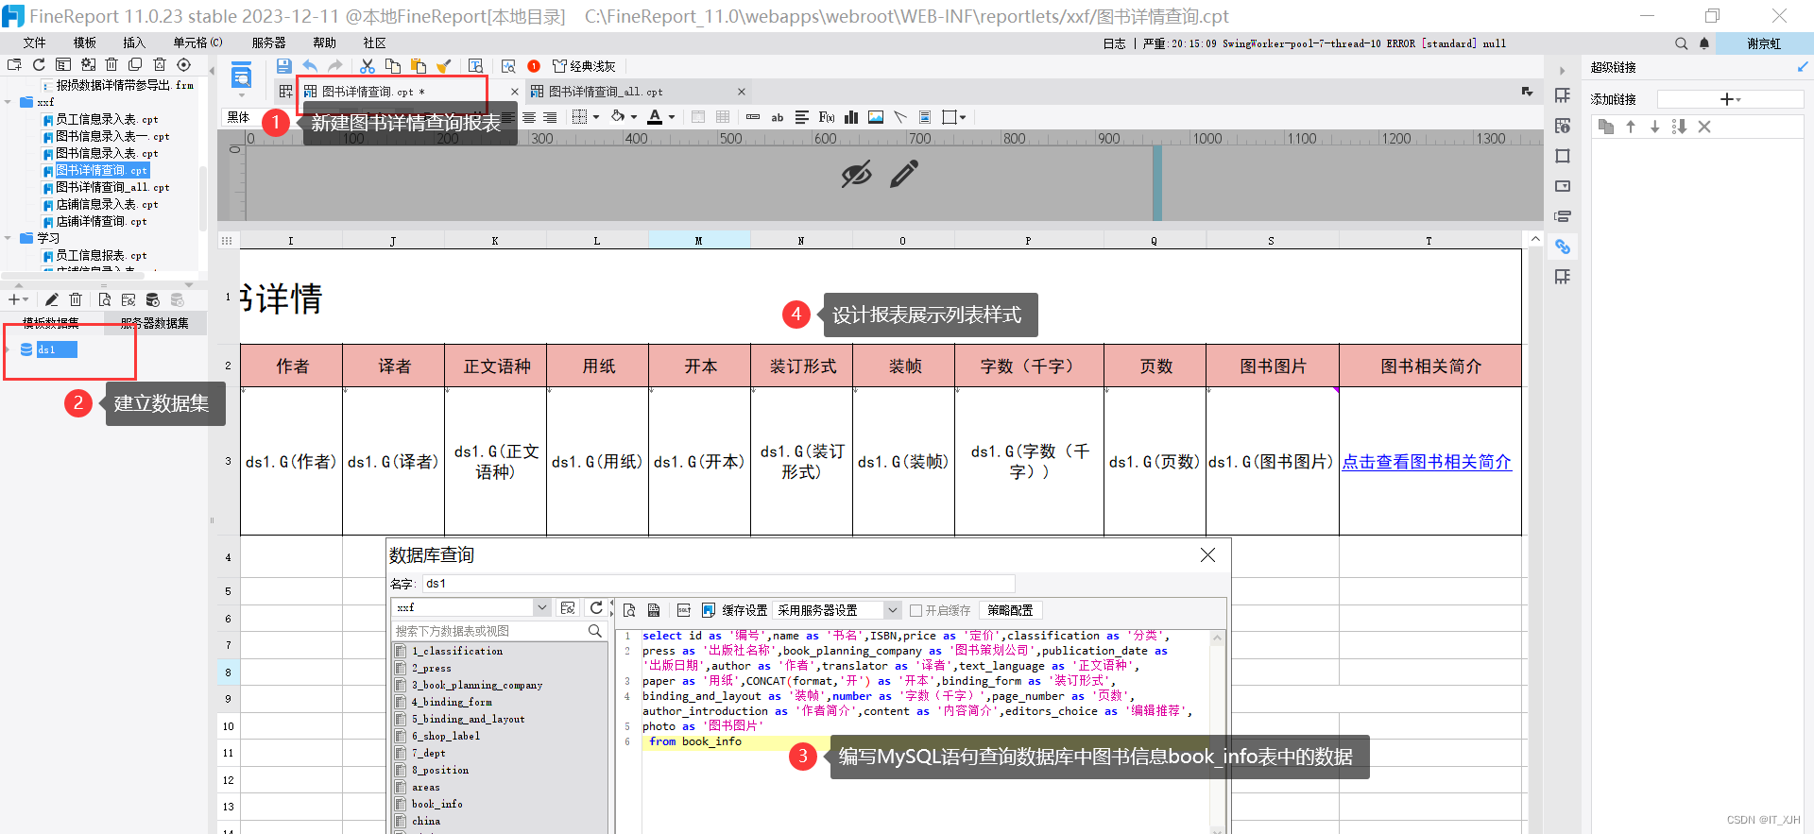Open the 采用服务器设置 cache settings dropdown
The height and width of the screenshot is (834, 1814).
891,610
